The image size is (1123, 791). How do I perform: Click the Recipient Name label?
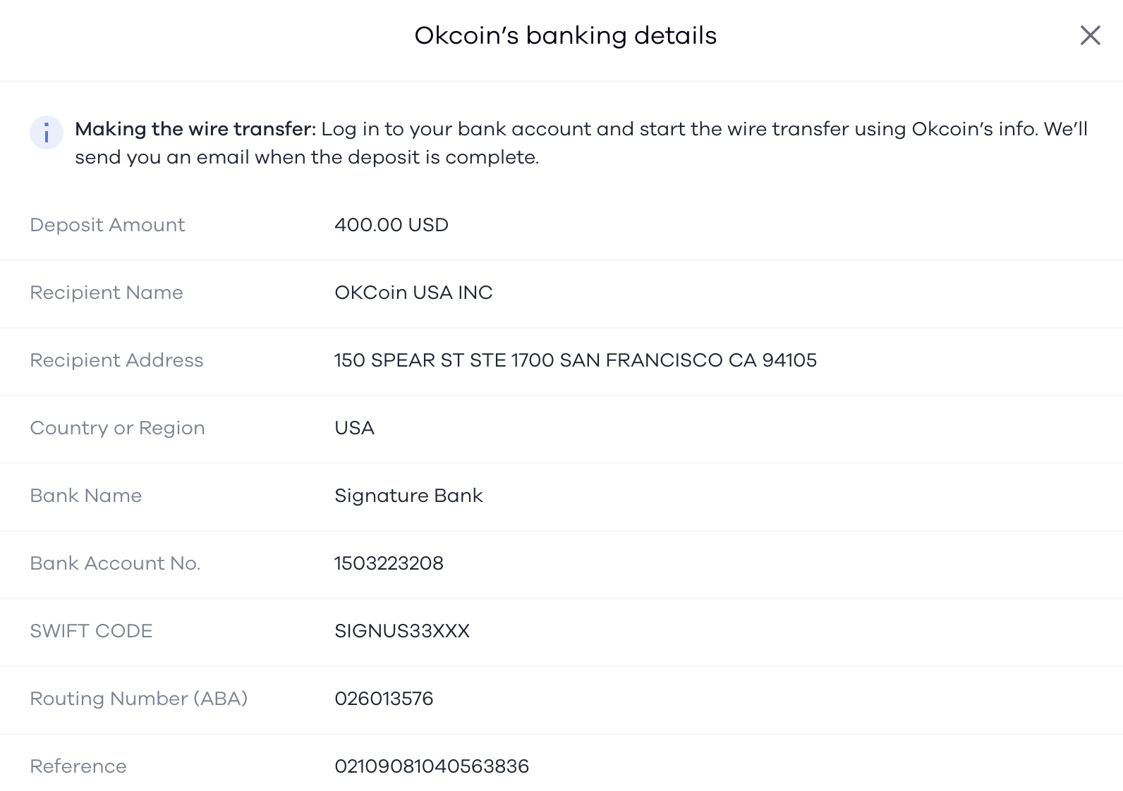pyautogui.click(x=107, y=293)
